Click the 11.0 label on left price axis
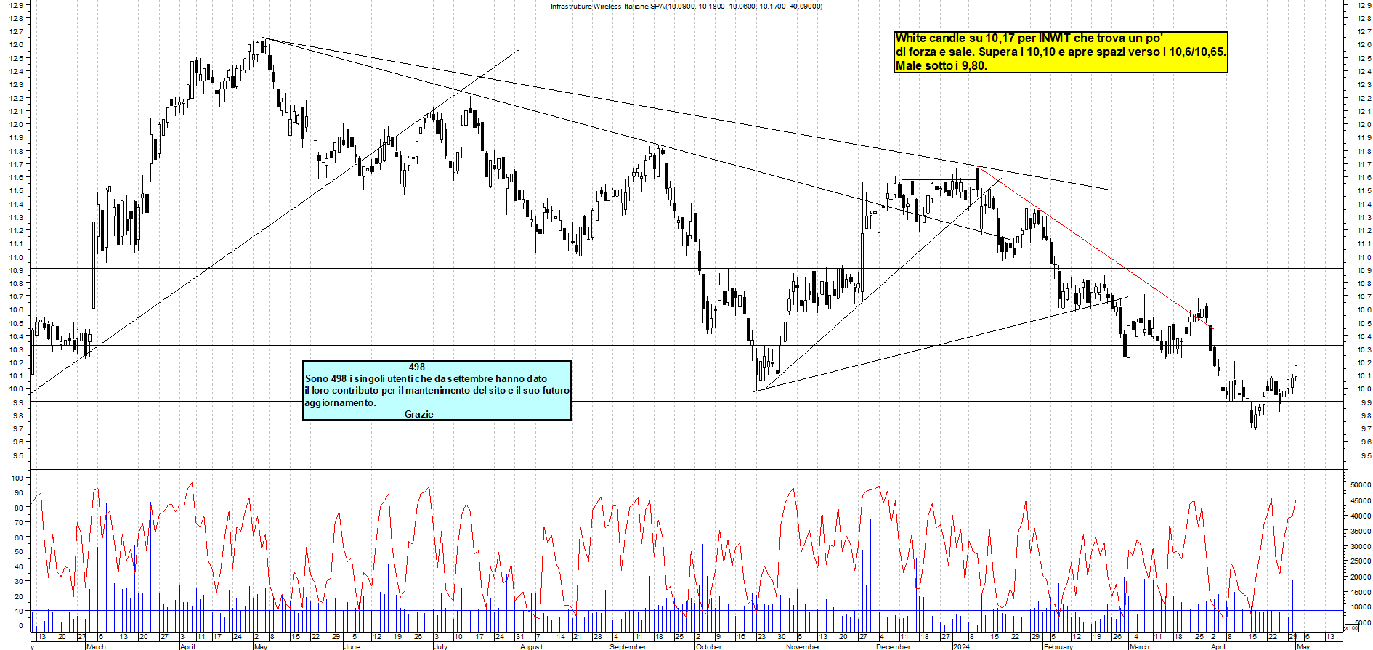The width and height of the screenshot is (1373, 650). click(x=17, y=257)
